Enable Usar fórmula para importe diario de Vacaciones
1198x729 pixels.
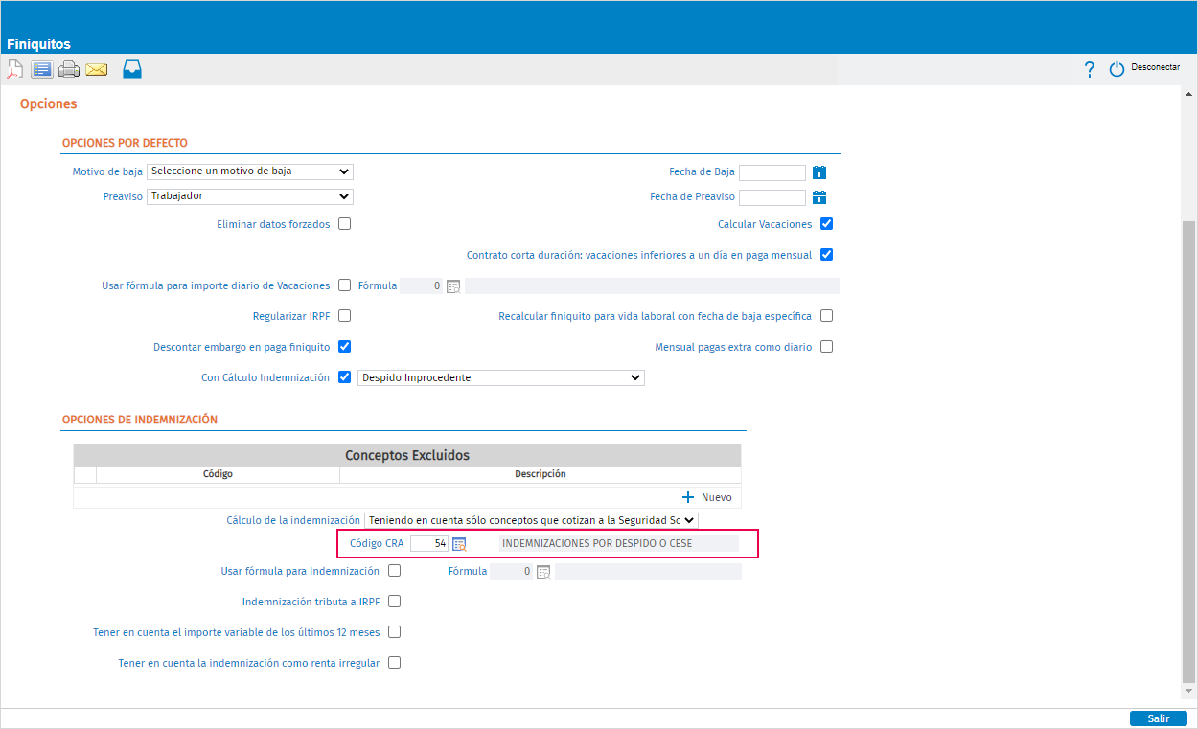click(x=345, y=285)
